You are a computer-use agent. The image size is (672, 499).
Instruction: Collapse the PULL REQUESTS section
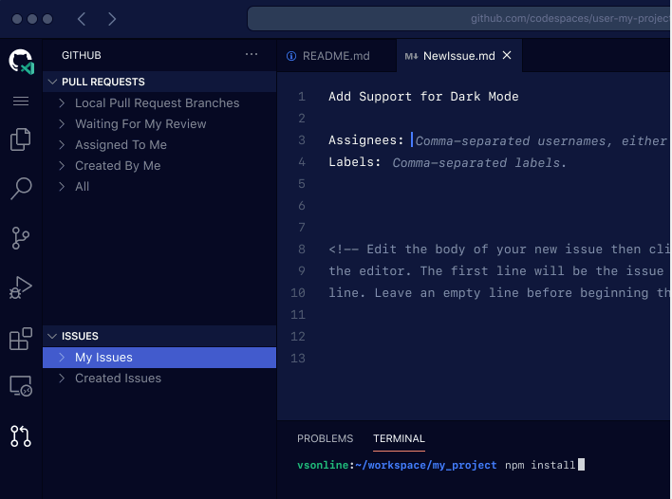(x=53, y=82)
